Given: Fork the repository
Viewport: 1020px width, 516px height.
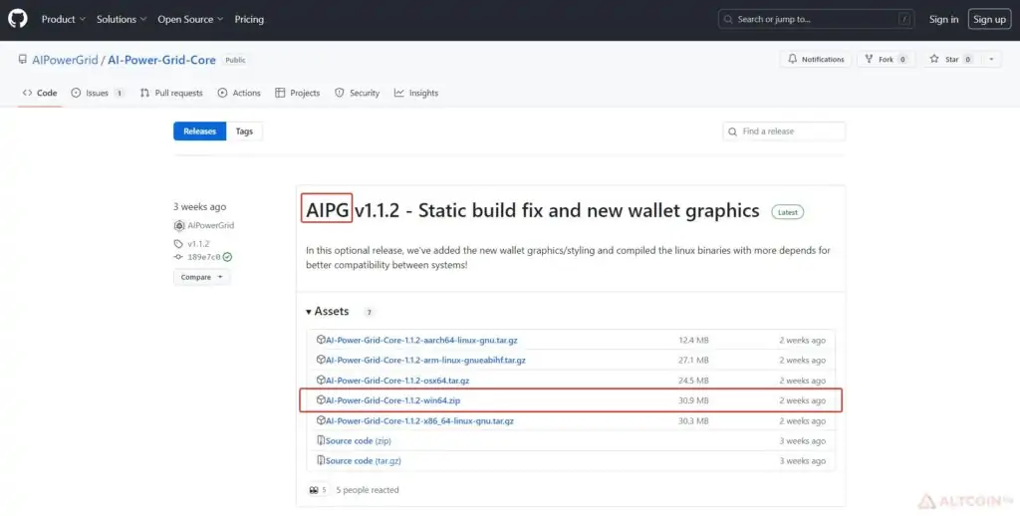Looking at the screenshot, I should 886,59.
